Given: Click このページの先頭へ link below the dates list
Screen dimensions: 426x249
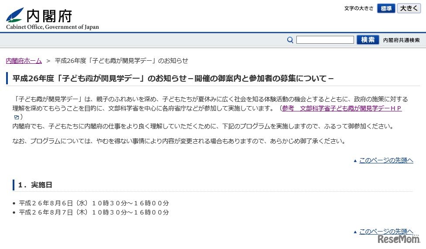Looking at the screenshot, I should point(386,232).
